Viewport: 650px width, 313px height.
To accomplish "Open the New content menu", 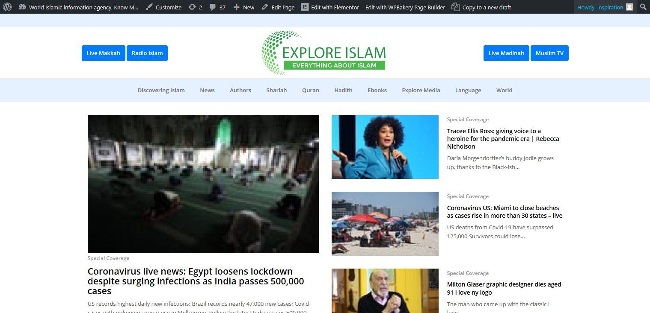I will pos(249,7).
